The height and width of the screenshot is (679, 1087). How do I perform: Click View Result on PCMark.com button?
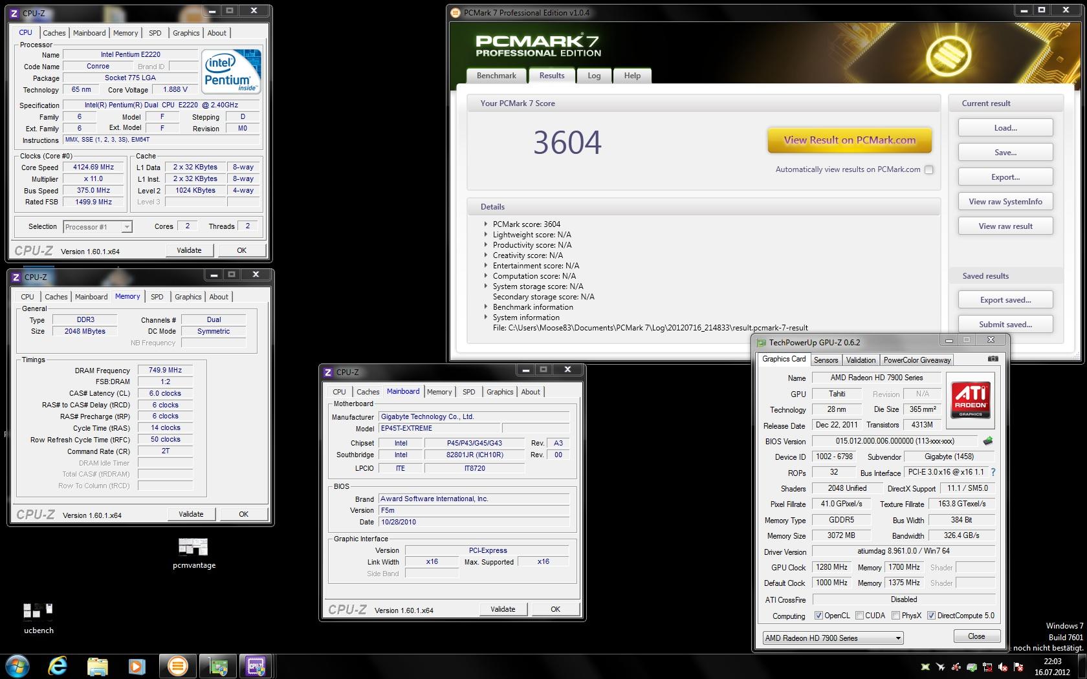pyautogui.click(x=850, y=140)
